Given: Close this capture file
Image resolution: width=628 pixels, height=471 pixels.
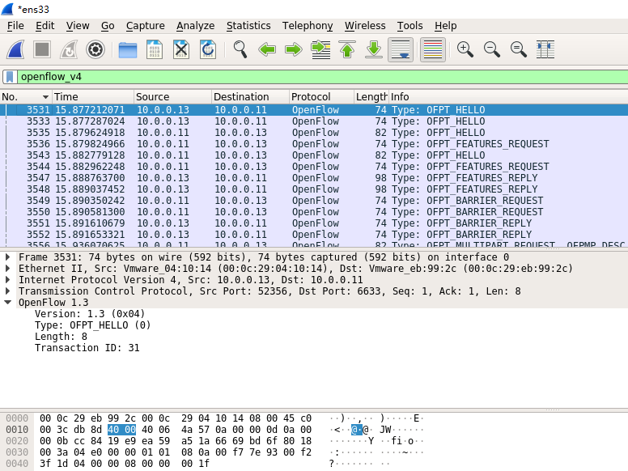Looking at the screenshot, I should click(181, 49).
